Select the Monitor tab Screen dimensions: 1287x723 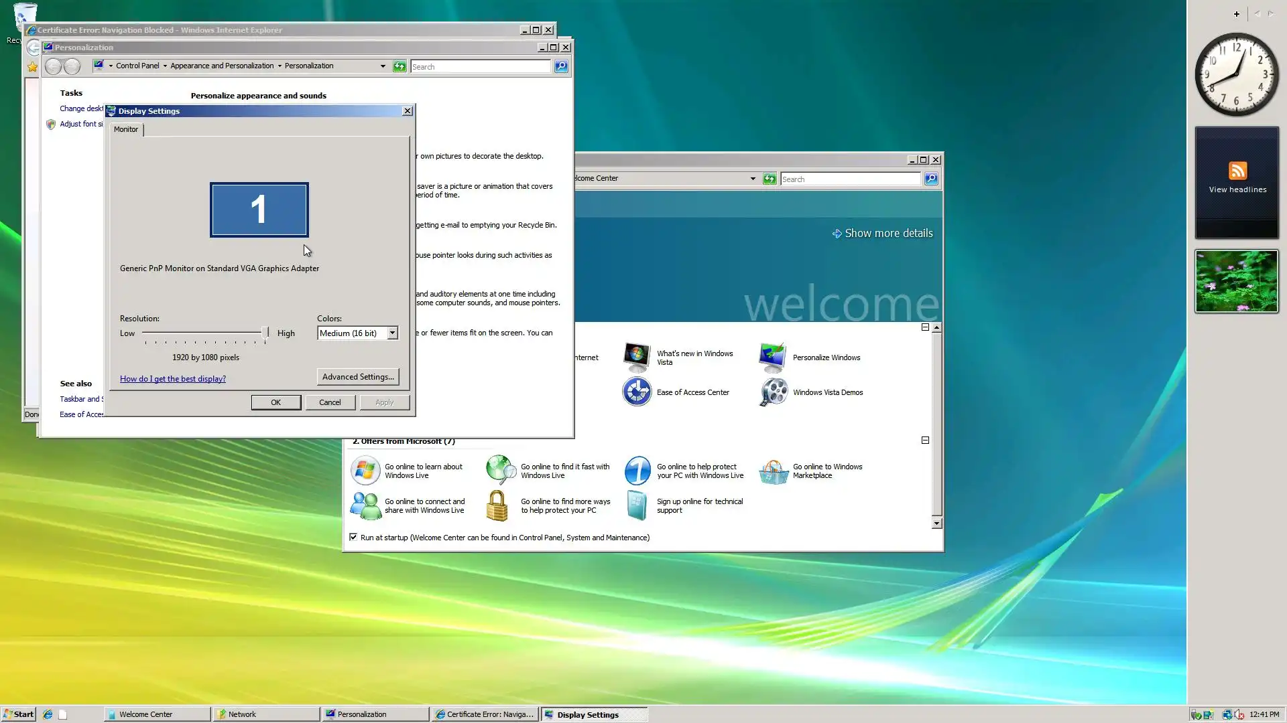click(126, 129)
